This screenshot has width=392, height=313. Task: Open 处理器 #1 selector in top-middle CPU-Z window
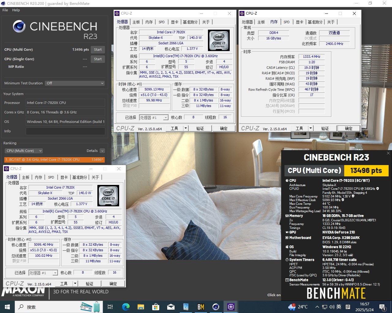154,117
